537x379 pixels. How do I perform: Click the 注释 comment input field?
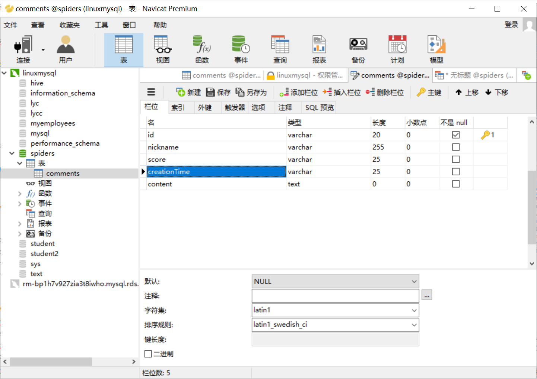click(x=335, y=296)
